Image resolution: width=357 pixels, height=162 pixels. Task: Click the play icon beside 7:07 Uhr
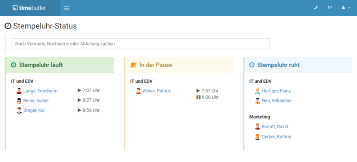(79, 91)
